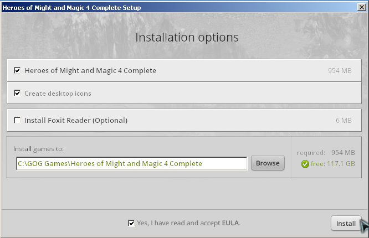
Task: Click the 6 MB Foxit size label
Action: point(344,121)
